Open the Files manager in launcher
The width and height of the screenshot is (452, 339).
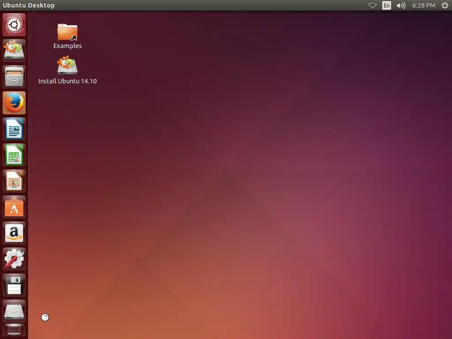coord(14,77)
